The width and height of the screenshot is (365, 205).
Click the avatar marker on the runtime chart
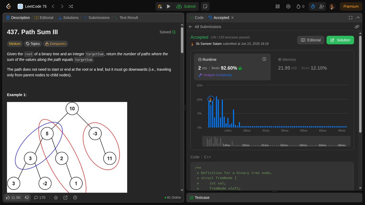(x=211, y=99)
